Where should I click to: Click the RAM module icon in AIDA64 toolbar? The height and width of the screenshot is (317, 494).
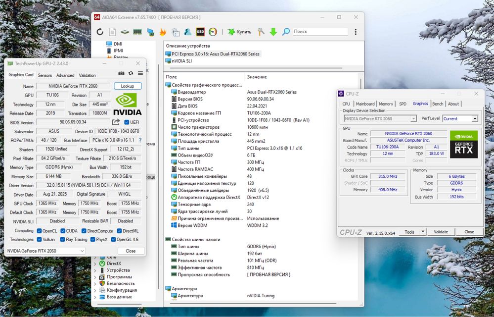[x=137, y=32]
